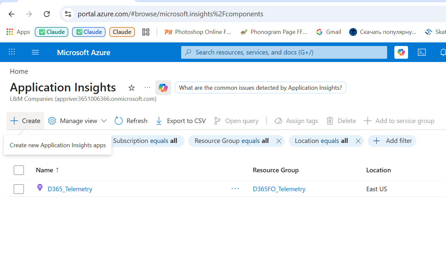
Task: Sort by the Resource Group column header
Action: (x=276, y=170)
